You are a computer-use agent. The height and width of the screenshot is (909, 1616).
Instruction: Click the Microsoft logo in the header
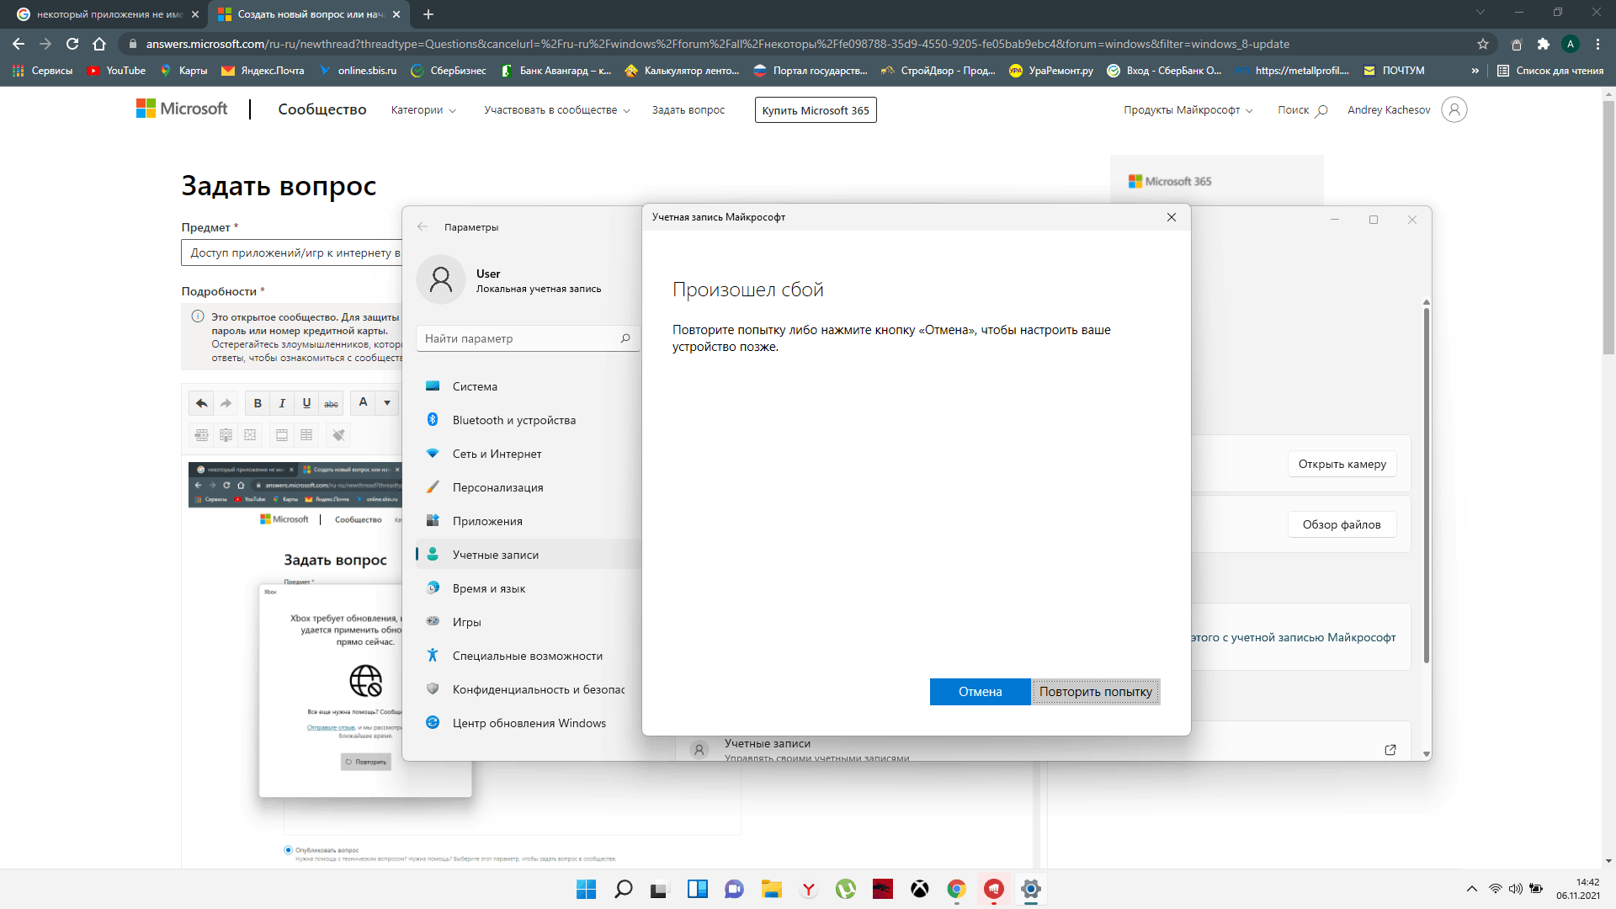(182, 109)
